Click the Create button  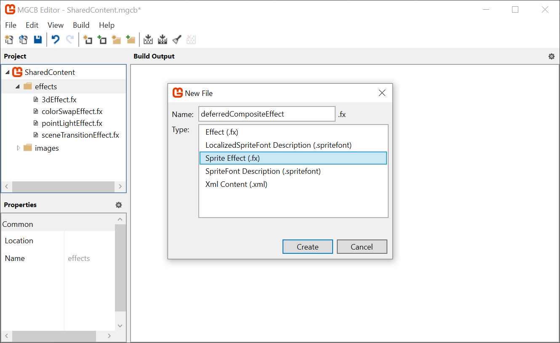307,246
